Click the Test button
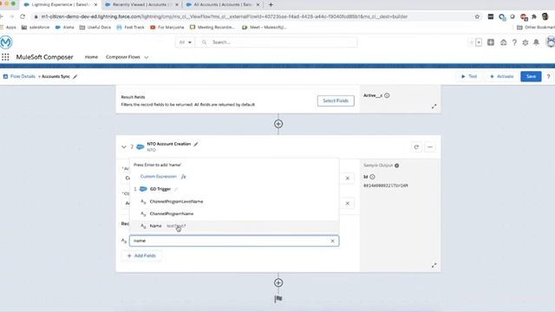The height and width of the screenshot is (312, 555). (x=469, y=76)
